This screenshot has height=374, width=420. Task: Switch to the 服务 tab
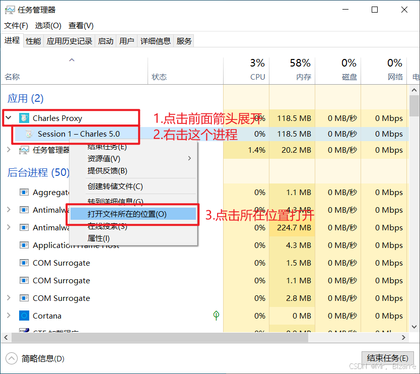(x=184, y=41)
